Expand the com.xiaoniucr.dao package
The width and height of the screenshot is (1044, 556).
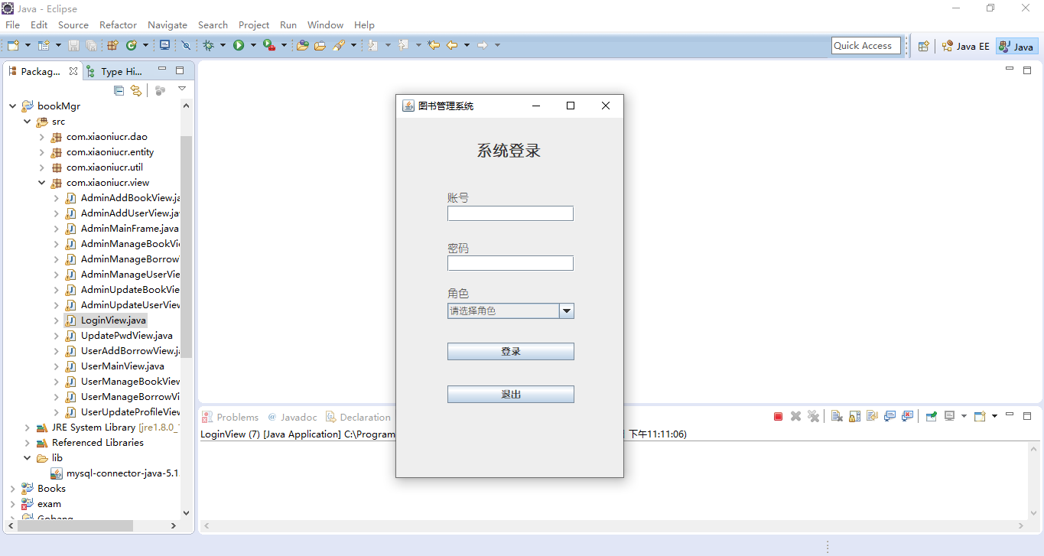click(41, 137)
